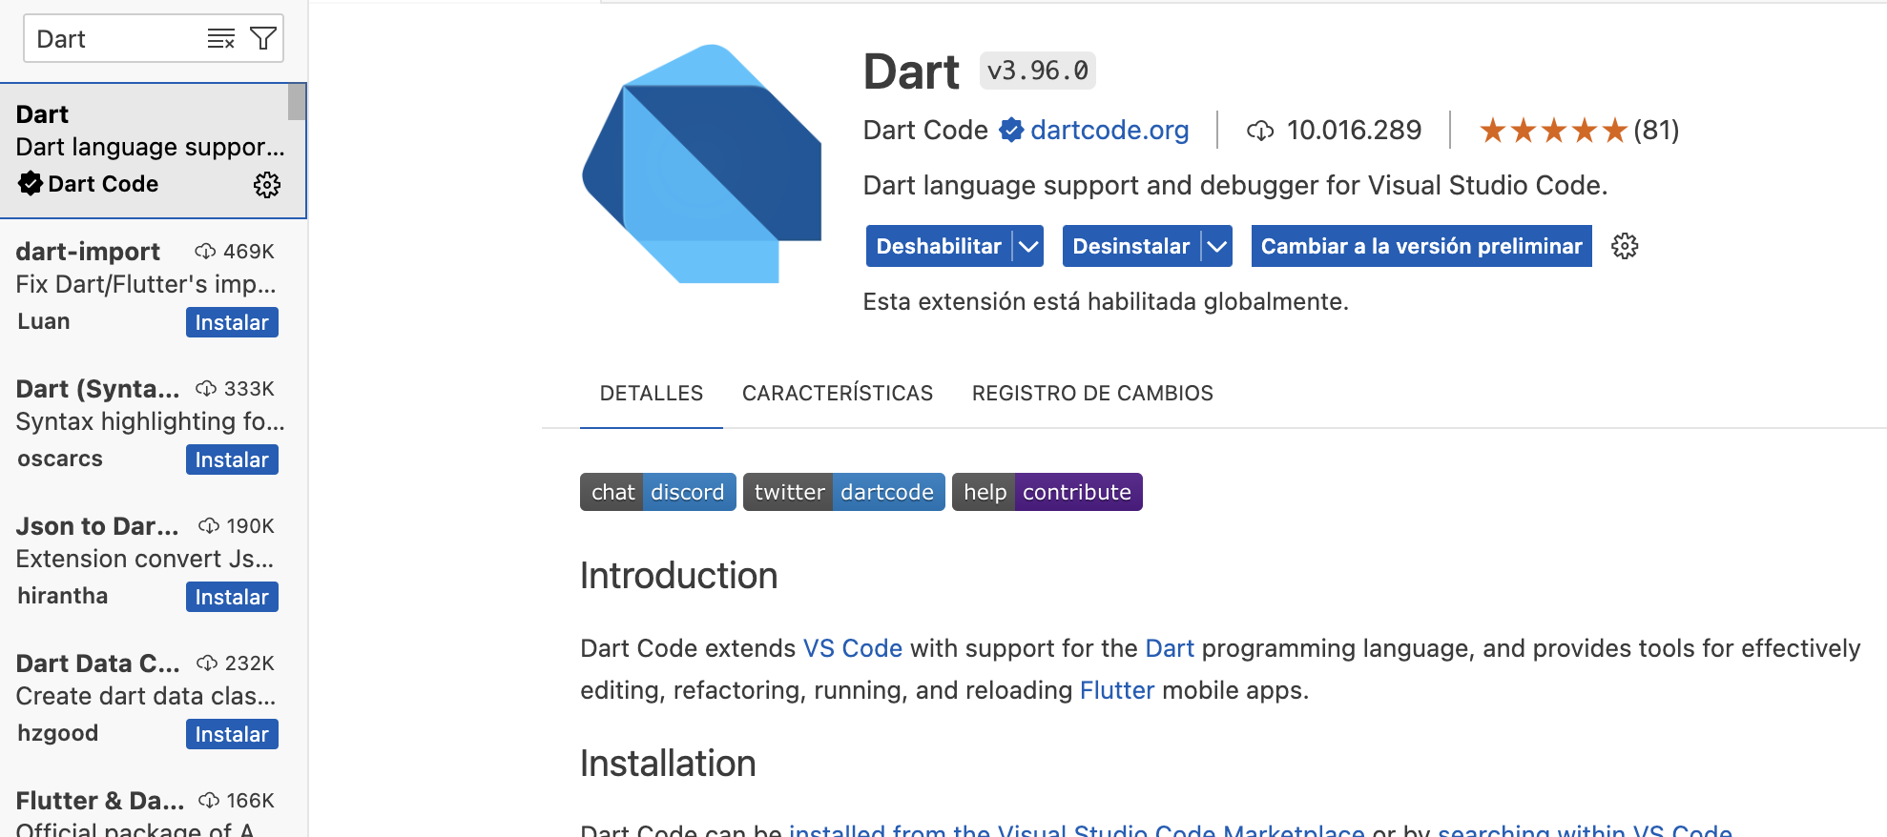Click the download count 10.016.289
The width and height of the screenshot is (1887, 837).
[1354, 130]
